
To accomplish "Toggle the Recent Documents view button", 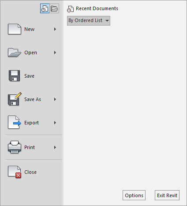I will pyautogui.click(x=45, y=8).
